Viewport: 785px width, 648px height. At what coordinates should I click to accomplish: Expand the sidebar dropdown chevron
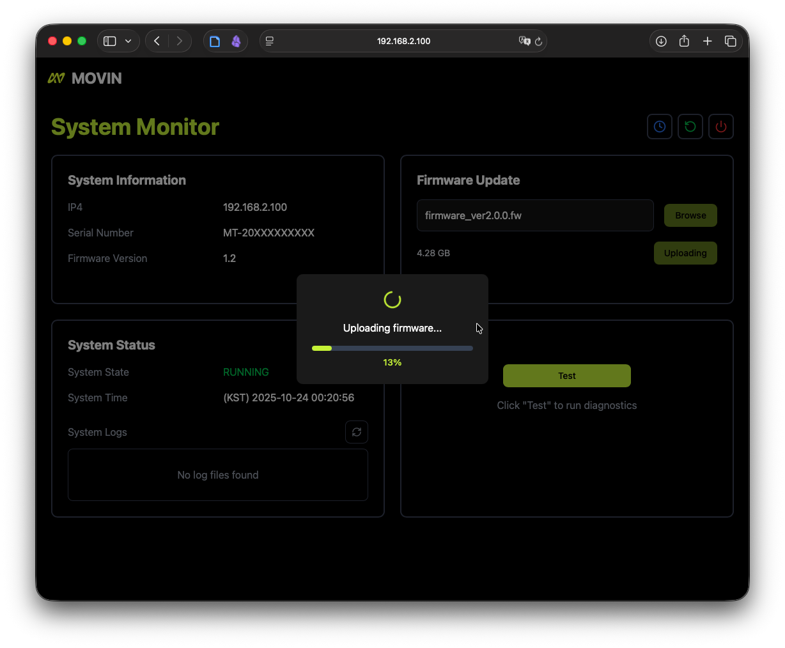128,41
